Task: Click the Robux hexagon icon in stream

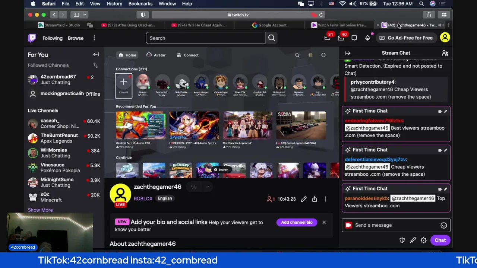Action: click(310, 55)
